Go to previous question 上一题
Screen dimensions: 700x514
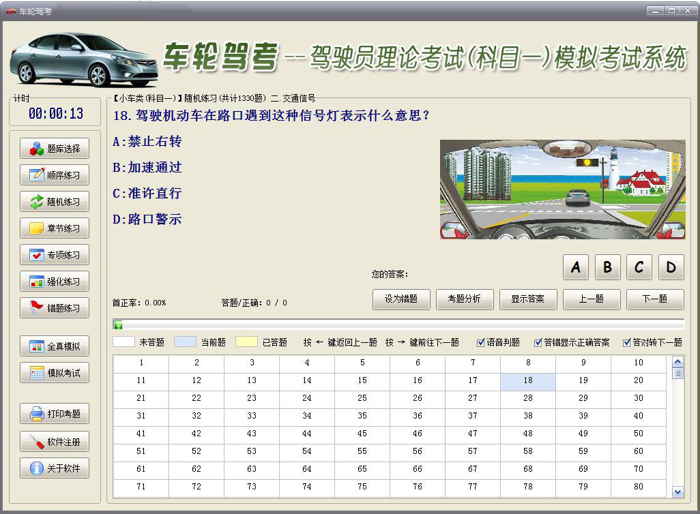(592, 299)
